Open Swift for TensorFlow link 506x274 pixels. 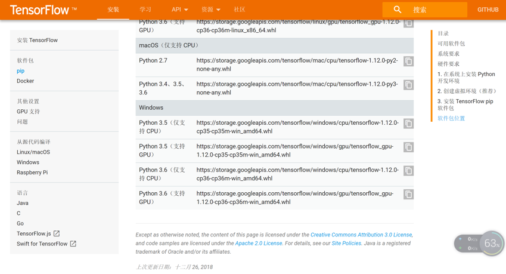[x=42, y=244]
